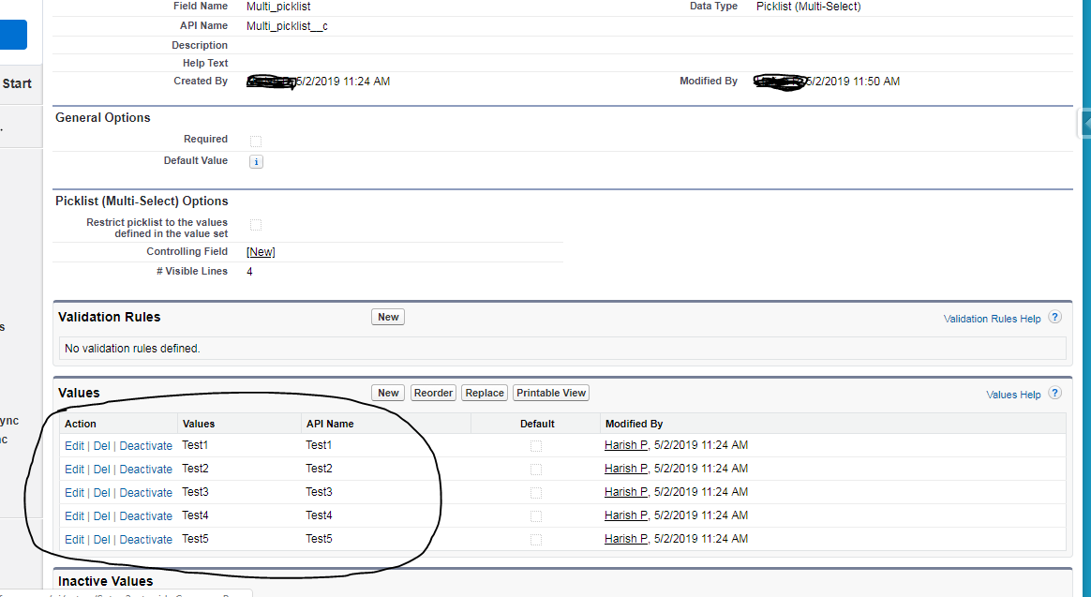The width and height of the screenshot is (1091, 597).
Task: Click New button in Values section
Action: [x=388, y=393]
